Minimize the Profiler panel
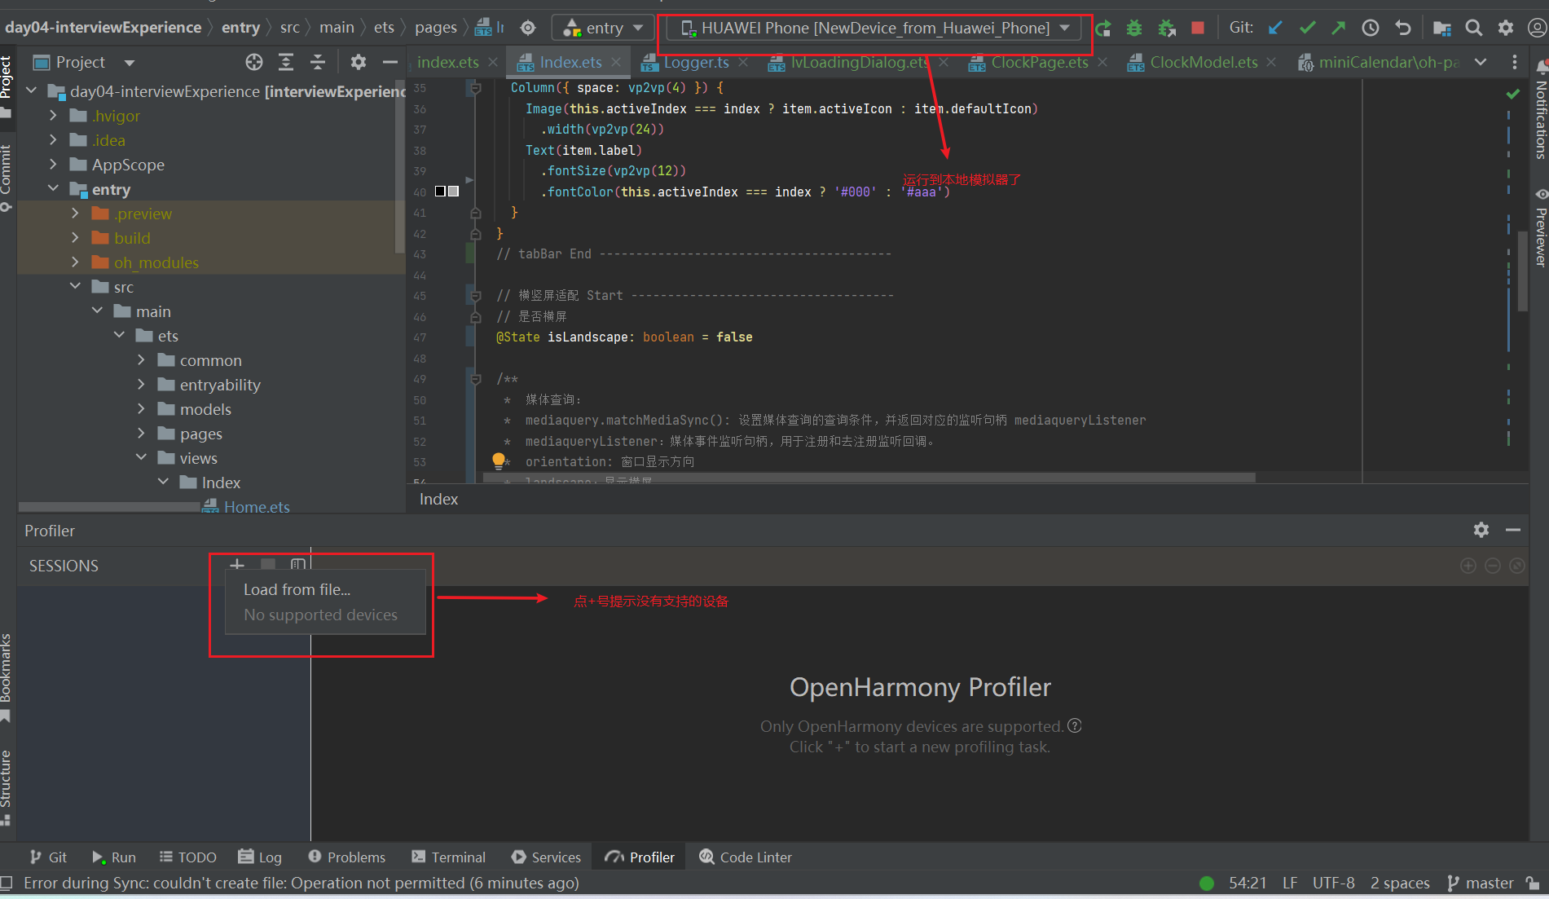Screen dimensions: 1549x899 [1513, 530]
